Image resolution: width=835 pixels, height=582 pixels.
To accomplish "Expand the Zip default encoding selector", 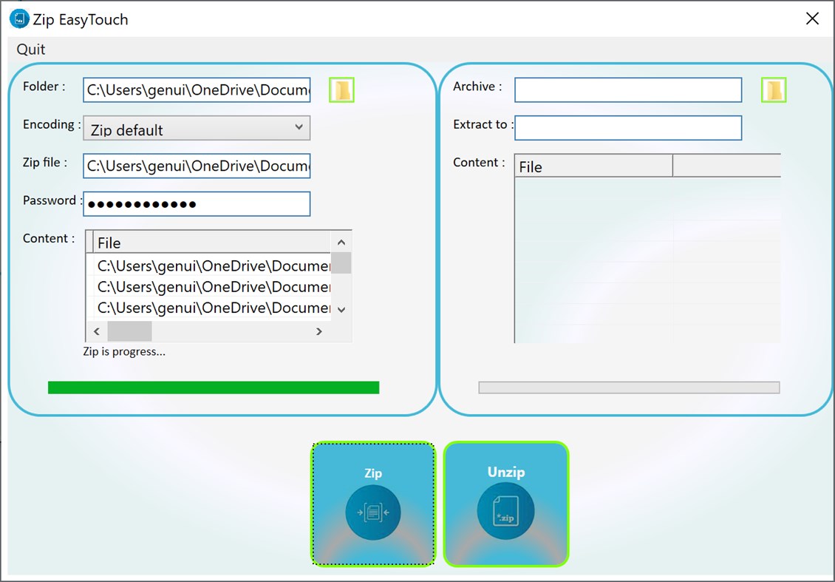I will [x=196, y=127].
